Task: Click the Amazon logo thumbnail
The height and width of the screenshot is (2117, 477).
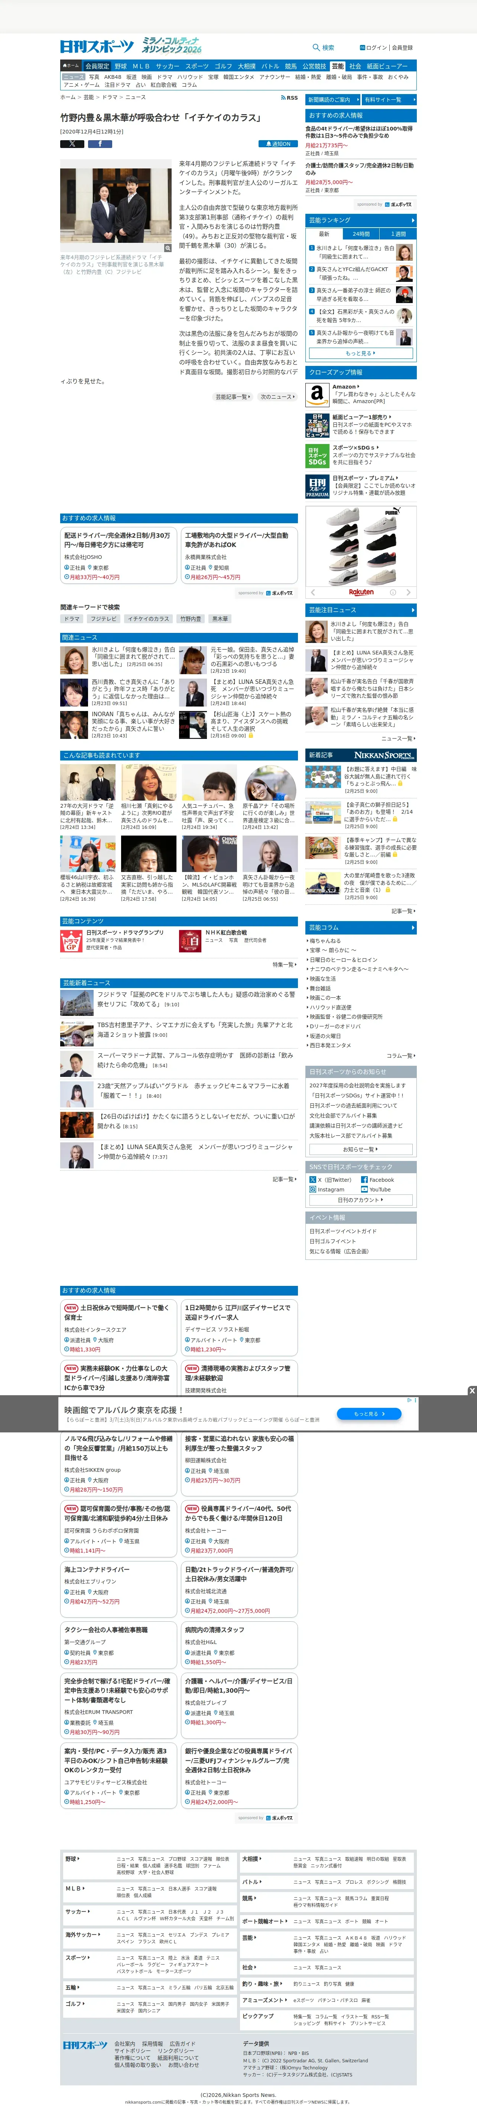Action: 317,395
